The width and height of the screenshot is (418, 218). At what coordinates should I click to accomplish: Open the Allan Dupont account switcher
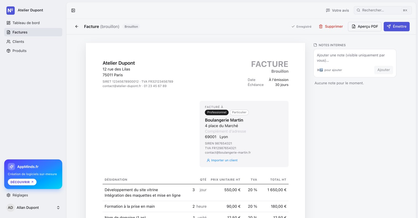(x=33, y=208)
